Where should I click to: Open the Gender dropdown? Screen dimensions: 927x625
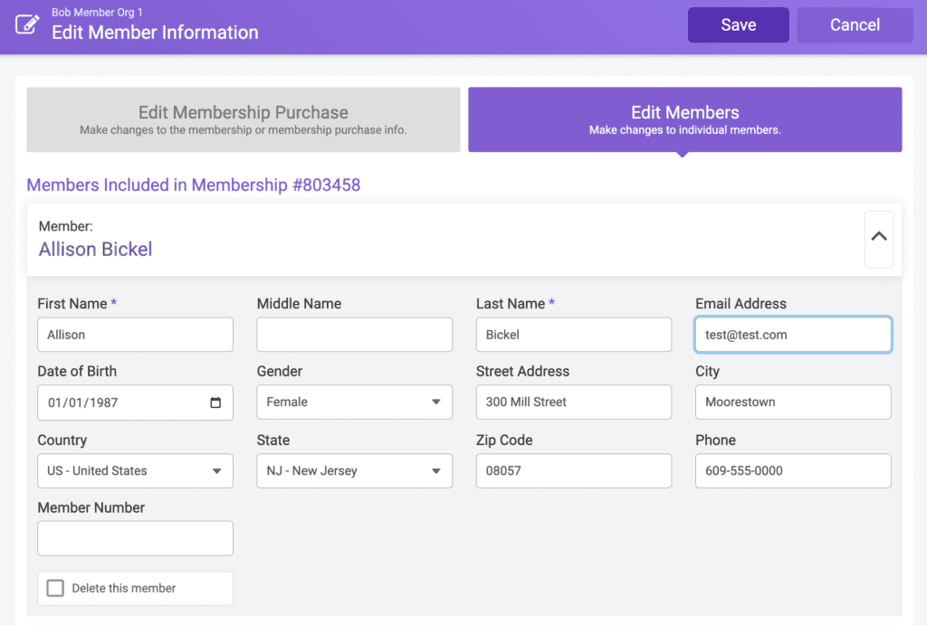coord(354,402)
